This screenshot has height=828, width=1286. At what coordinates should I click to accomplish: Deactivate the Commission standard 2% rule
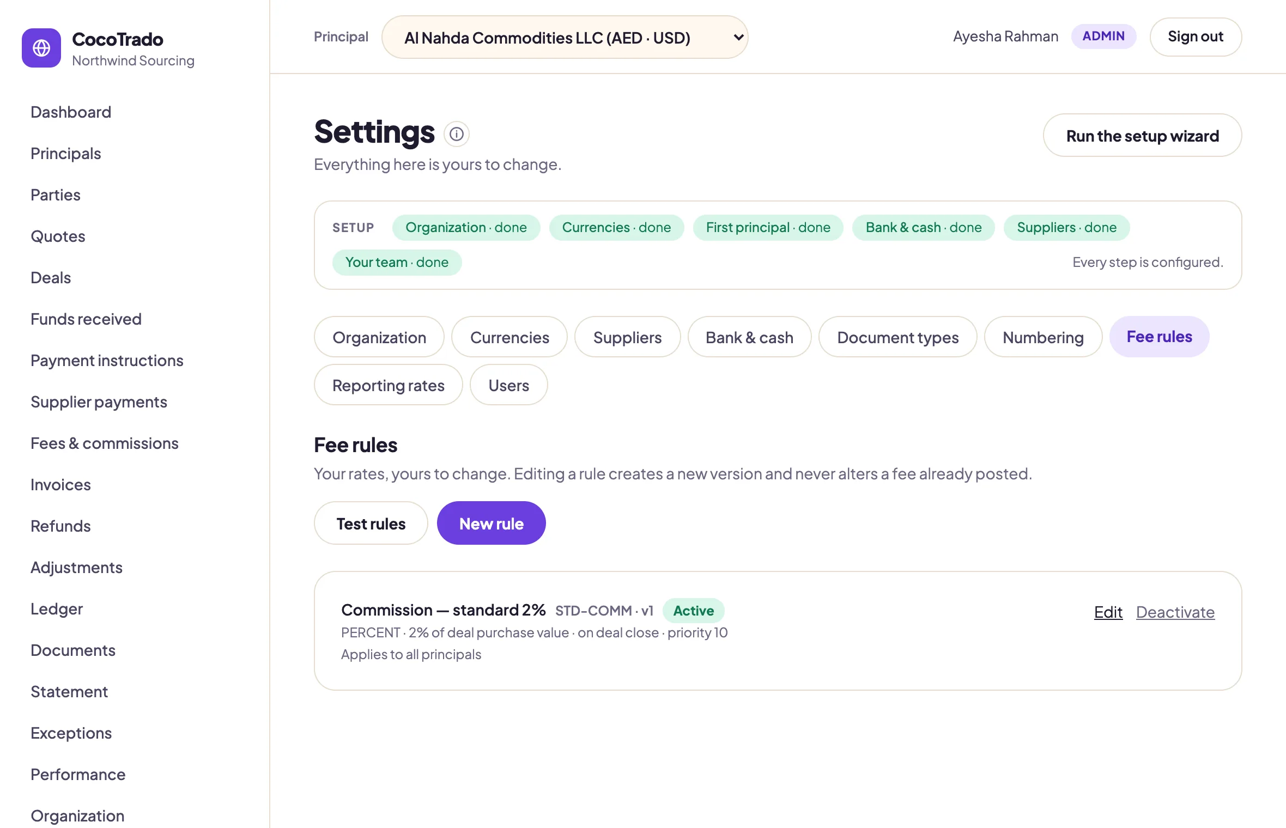point(1175,612)
